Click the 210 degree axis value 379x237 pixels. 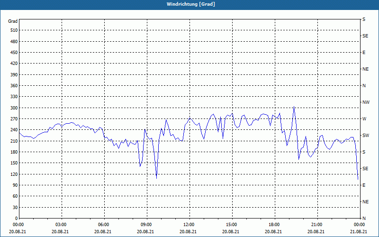14,141
